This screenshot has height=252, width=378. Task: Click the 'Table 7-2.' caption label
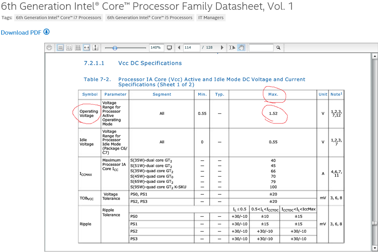point(97,79)
